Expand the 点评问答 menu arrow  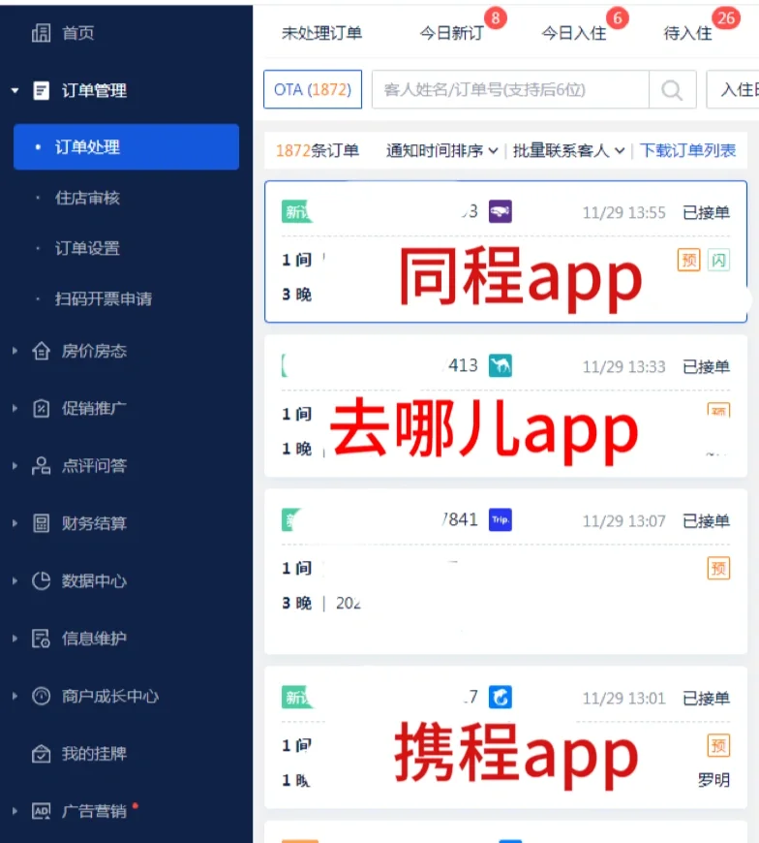15,465
